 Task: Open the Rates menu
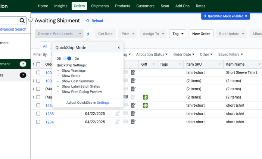click(x=200, y=6)
